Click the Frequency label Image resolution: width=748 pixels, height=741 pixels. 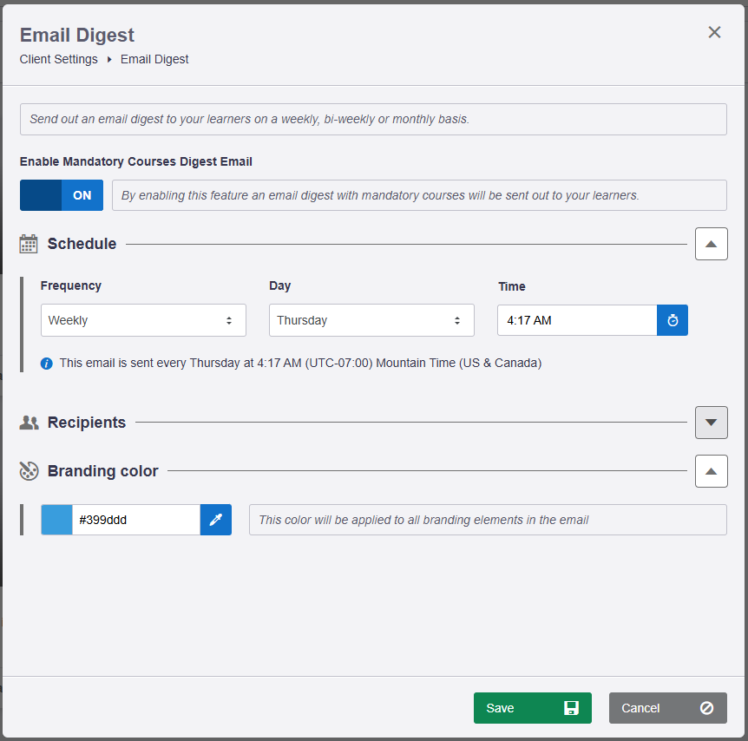click(x=70, y=285)
